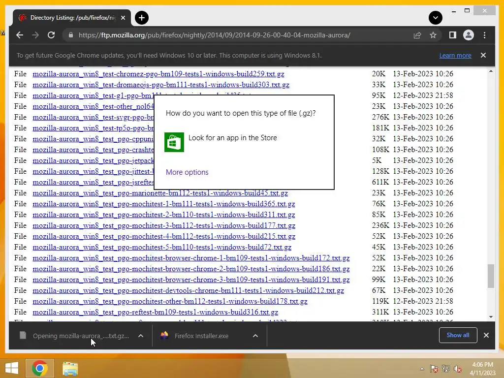The height and width of the screenshot is (378, 504).
Task: Open mochitest-other-bm112 build178 link
Action: [x=170, y=302]
